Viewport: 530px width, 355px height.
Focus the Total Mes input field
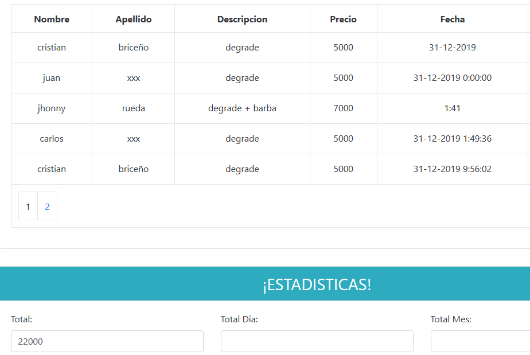point(481,341)
